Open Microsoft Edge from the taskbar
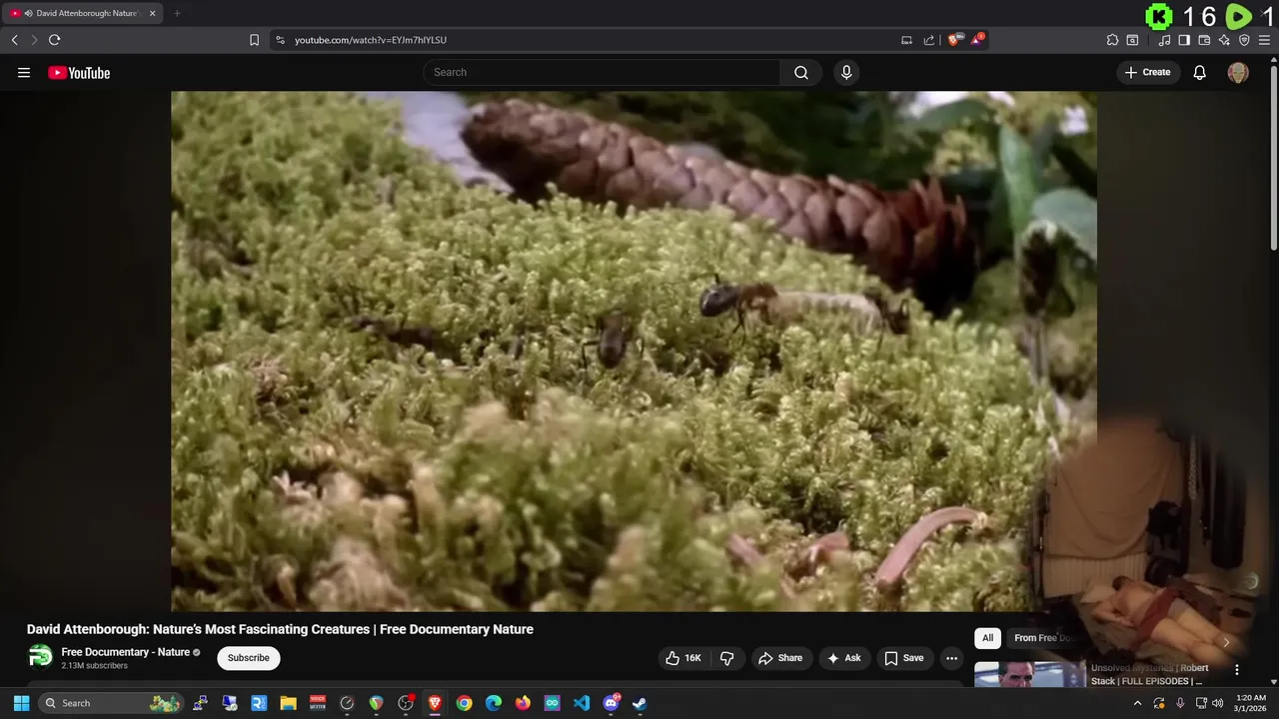Image resolution: width=1279 pixels, height=719 pixels. pyautogui.click(x=494, y=703)
